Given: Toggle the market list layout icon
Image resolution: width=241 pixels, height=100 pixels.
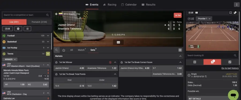Looking at the screenshot, I should pos(180,50).
